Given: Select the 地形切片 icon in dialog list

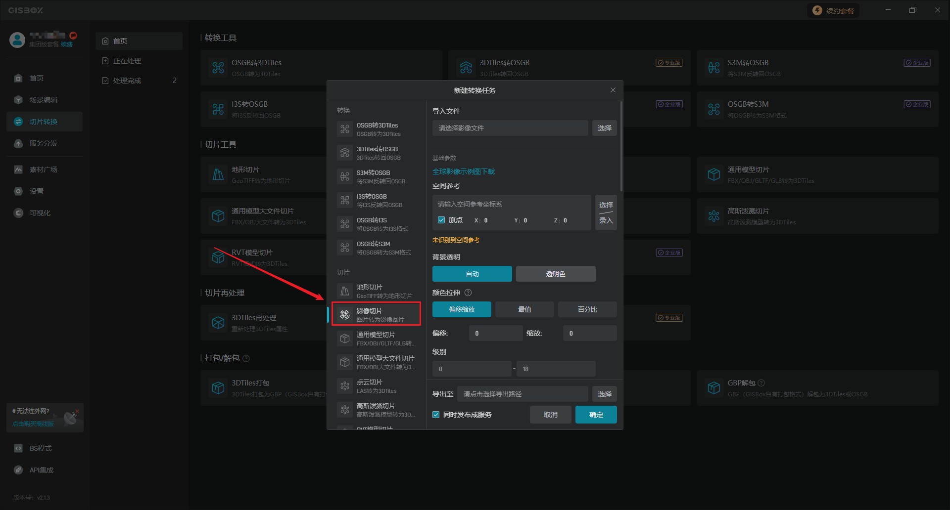Looking at the screenshot, I should pos(345,292).
